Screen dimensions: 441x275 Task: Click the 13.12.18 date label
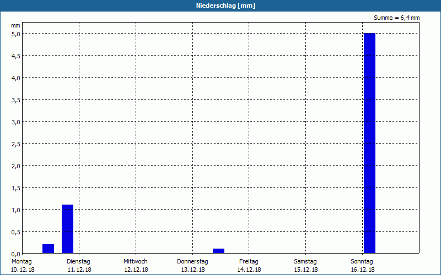pos(193,269)
